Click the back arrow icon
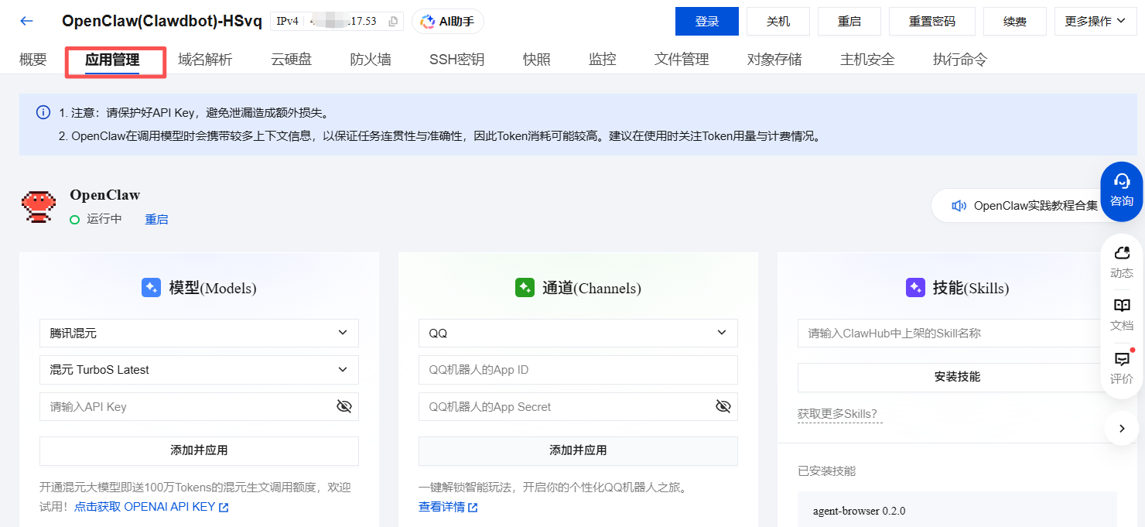The width and height of the screenshot is (1145, 527). tap(27, 21)
